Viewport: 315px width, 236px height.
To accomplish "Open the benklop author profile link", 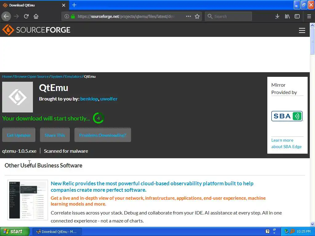I will click(x=89, y=99).
